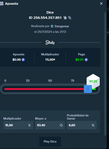The height and width of the screenshot is (149, 109).
Task: Click the 15,00× multiplier value
Action: pos(50,60)
